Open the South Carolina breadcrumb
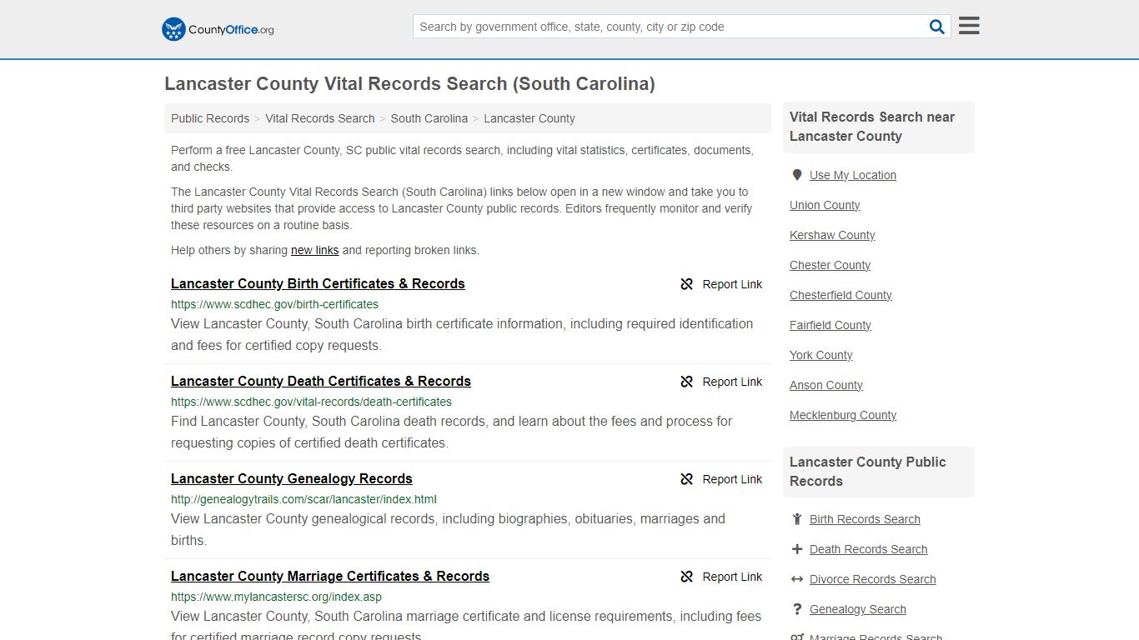 (x=429, y=118)
